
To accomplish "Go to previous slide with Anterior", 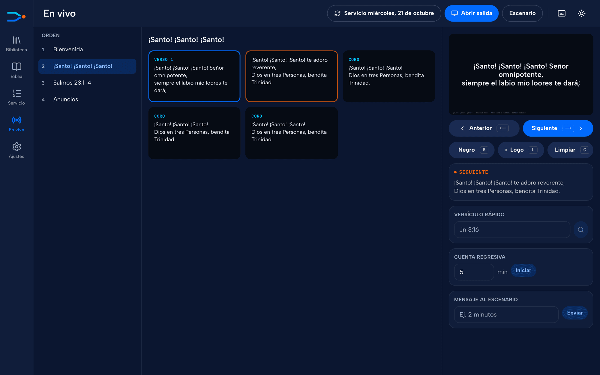I will (484, 128).
